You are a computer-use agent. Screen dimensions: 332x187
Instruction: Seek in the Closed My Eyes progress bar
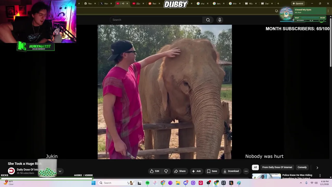(x=309, y=18)
